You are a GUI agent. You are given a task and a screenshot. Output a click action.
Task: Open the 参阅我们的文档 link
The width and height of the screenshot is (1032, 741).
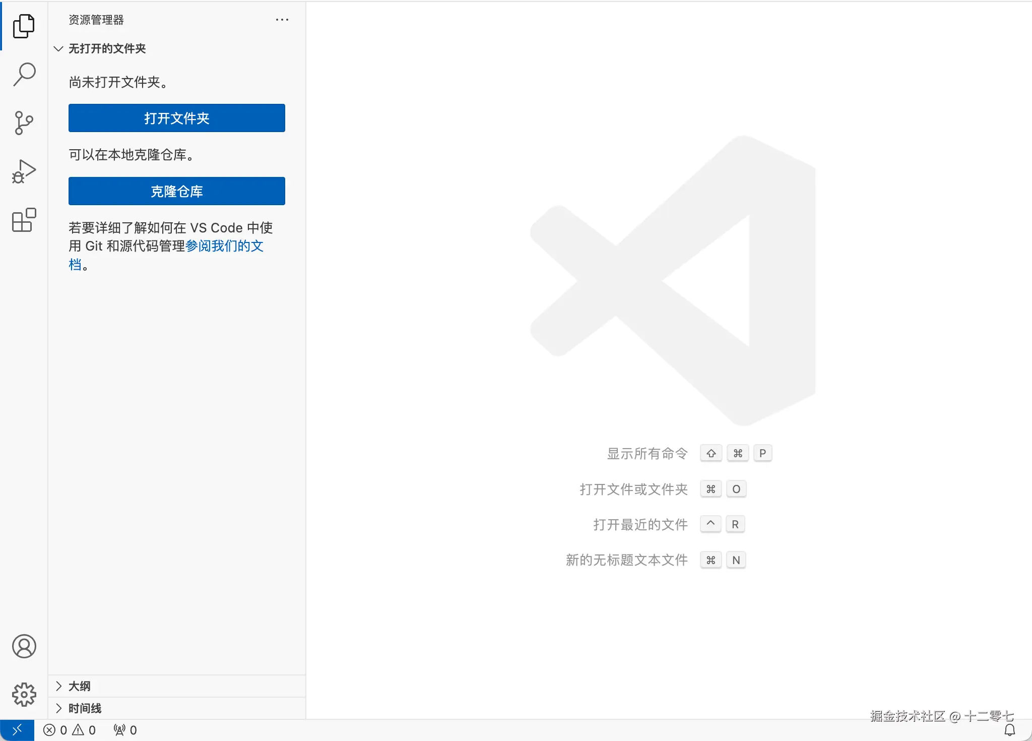pos(224,246)
